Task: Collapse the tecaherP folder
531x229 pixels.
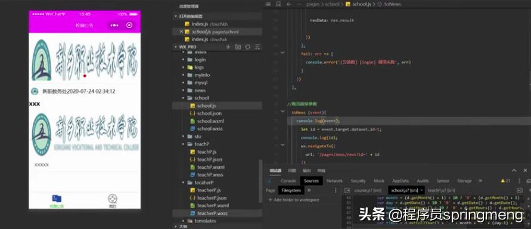Action: [x=183, y=182]
